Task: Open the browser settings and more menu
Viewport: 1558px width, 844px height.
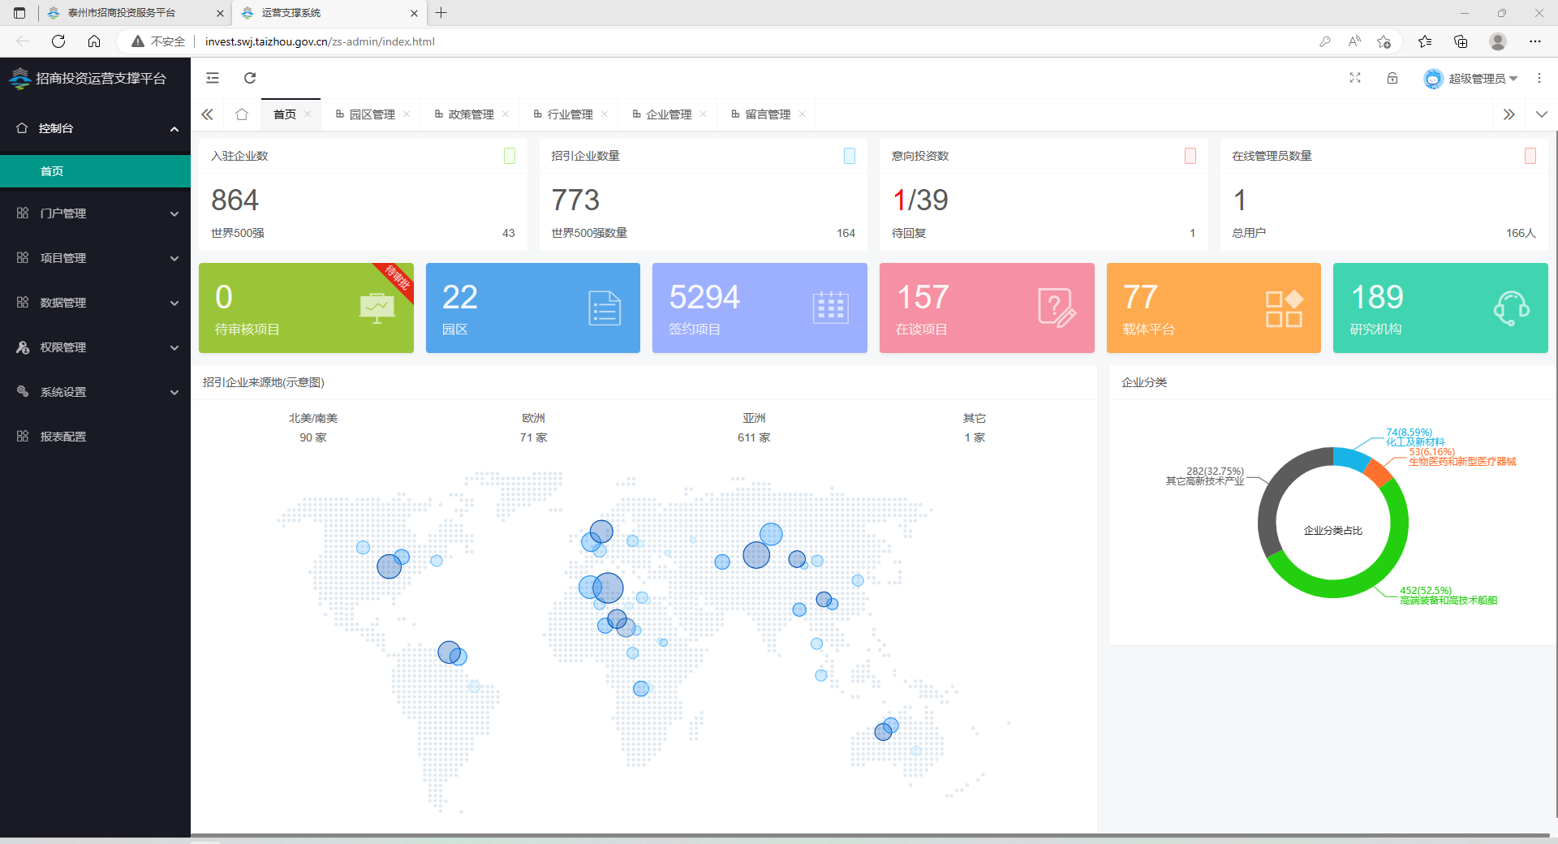Action: point(1535,41)
